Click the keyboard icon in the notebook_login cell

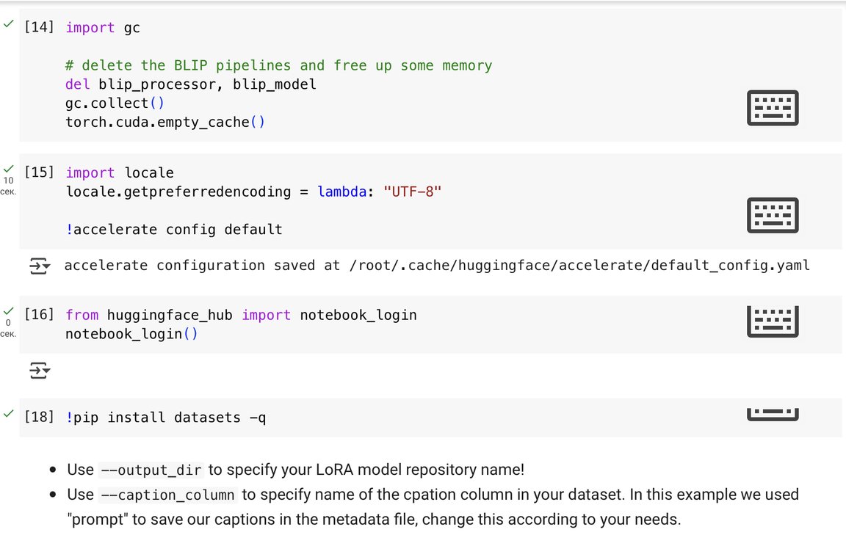point(773,321)
